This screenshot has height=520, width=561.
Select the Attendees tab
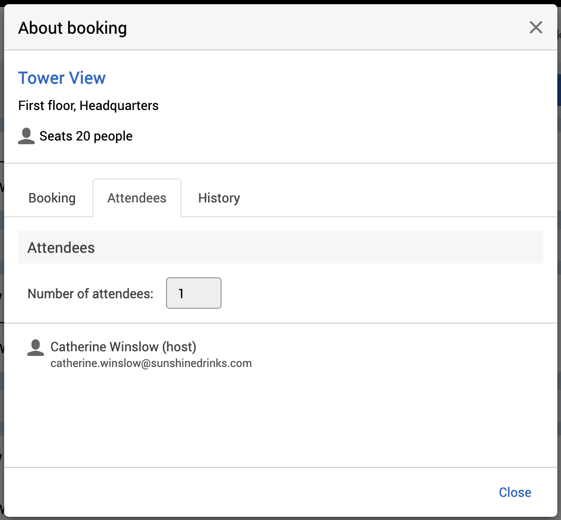click(x=136, y=198)
